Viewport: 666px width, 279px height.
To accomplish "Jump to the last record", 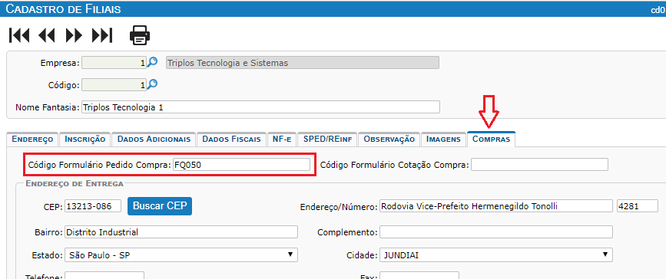I will 102,35.
